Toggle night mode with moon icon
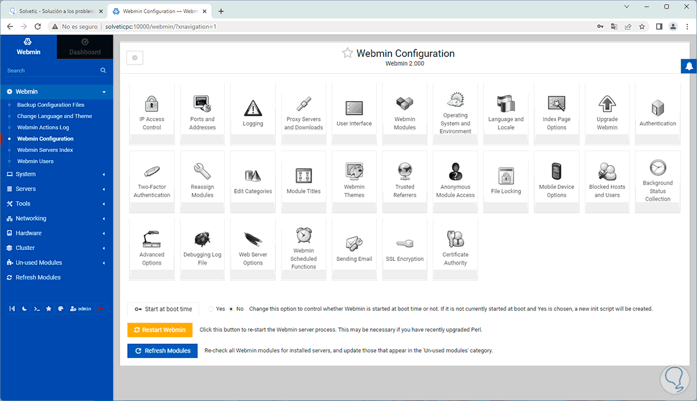This screenshot has width=697, height=401. click(x=25, y=309)
